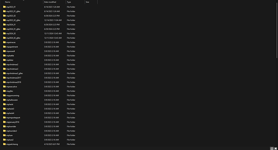Image resolution: width=278 pixels, height=150 pixels.
Task: Select the folder named mpheist
Action: pyautogui.click(x=10, y=104)
